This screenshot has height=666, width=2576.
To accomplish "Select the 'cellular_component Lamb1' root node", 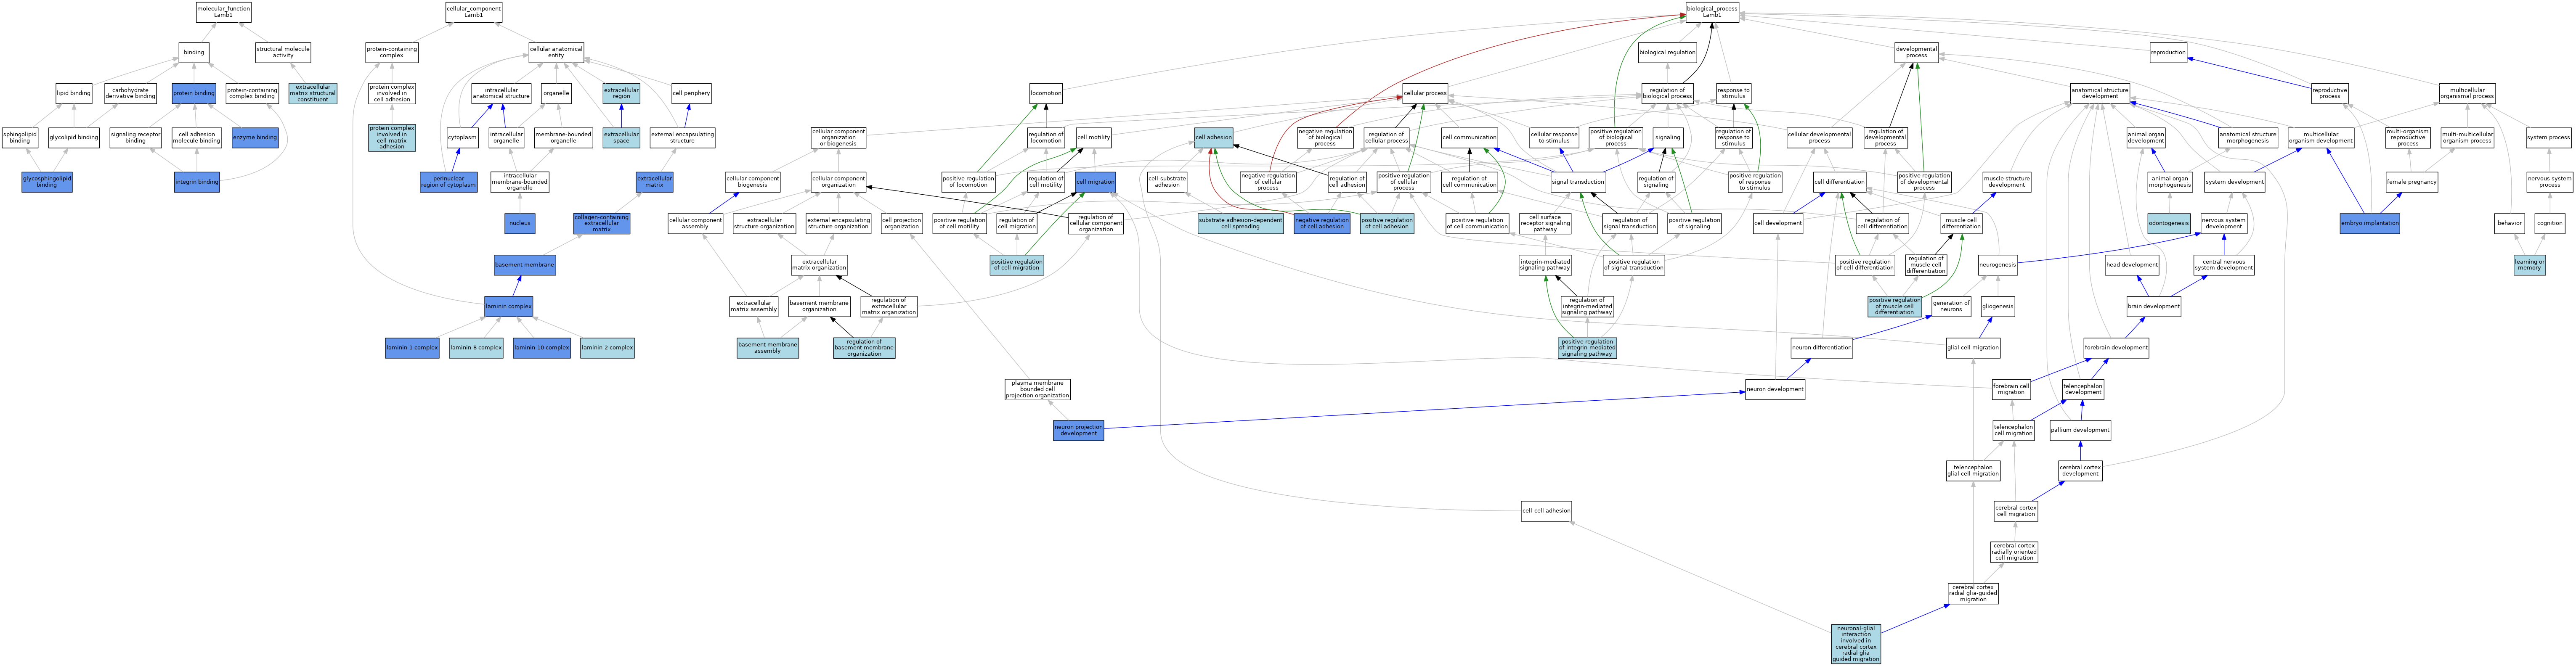I will 474,12.
